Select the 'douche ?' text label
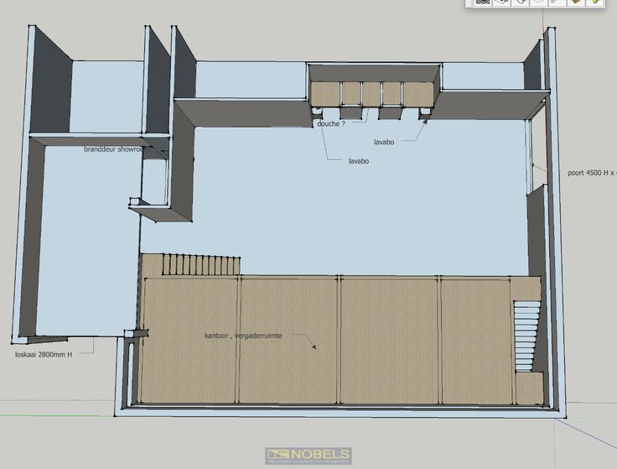The image size is (617, 469). coord(330,123)
